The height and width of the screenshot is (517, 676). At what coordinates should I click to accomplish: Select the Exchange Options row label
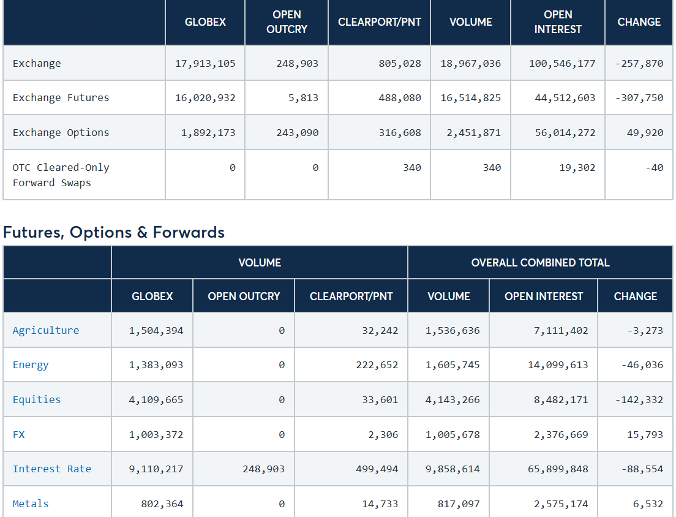click(61, 132)
